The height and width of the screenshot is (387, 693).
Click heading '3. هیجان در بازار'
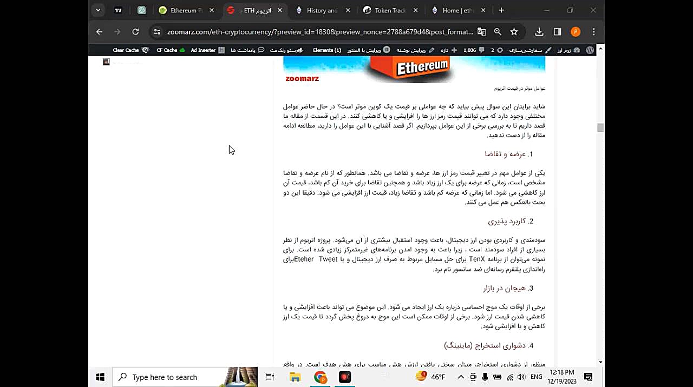coord(508,288)
